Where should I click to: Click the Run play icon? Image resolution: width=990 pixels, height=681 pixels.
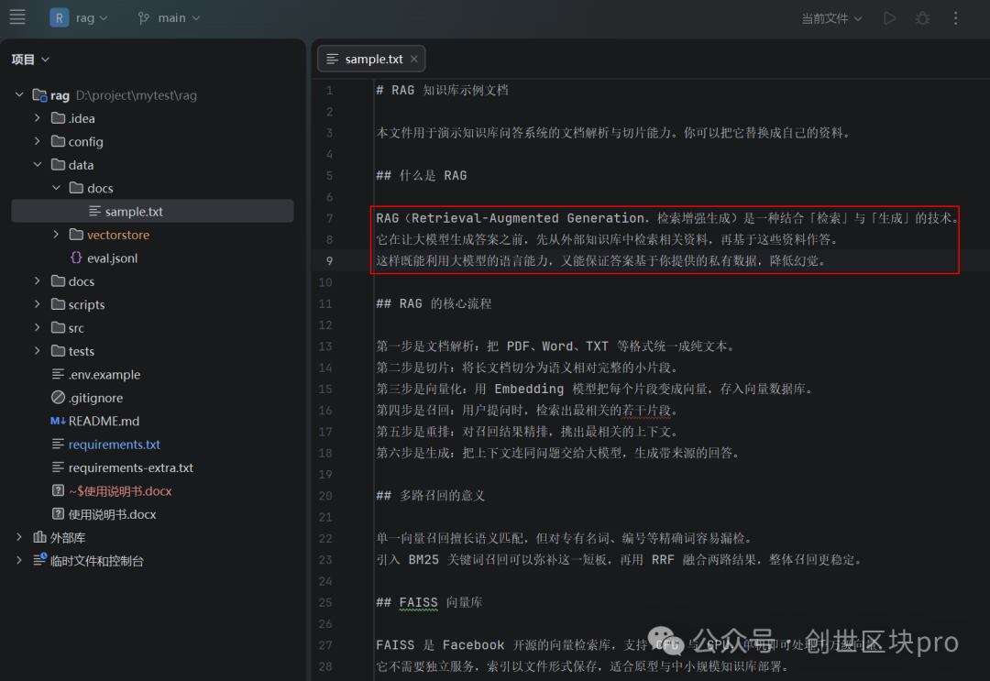click(x=889, y=18)
